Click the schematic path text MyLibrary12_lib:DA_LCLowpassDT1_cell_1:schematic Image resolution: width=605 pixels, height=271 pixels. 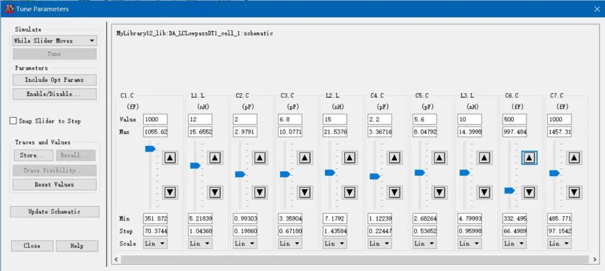195,34
